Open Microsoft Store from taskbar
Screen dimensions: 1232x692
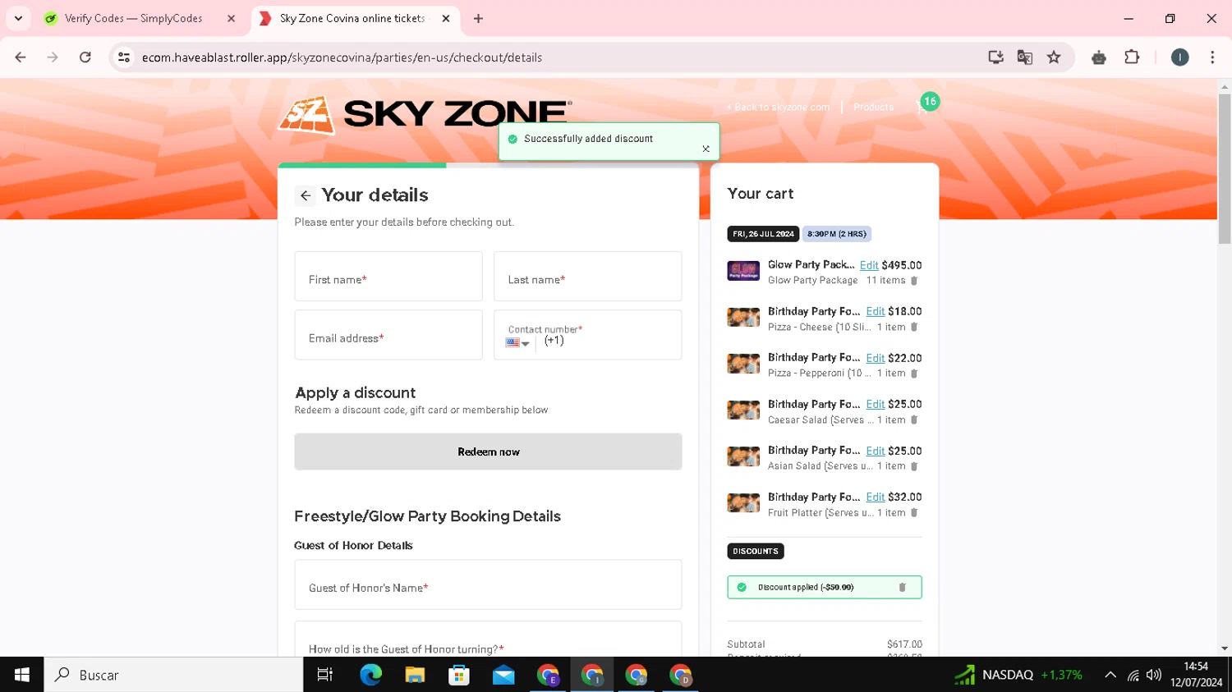coord(459,675)
